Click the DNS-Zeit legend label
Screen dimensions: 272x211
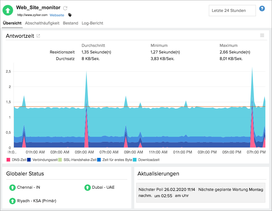coord(19,160)
